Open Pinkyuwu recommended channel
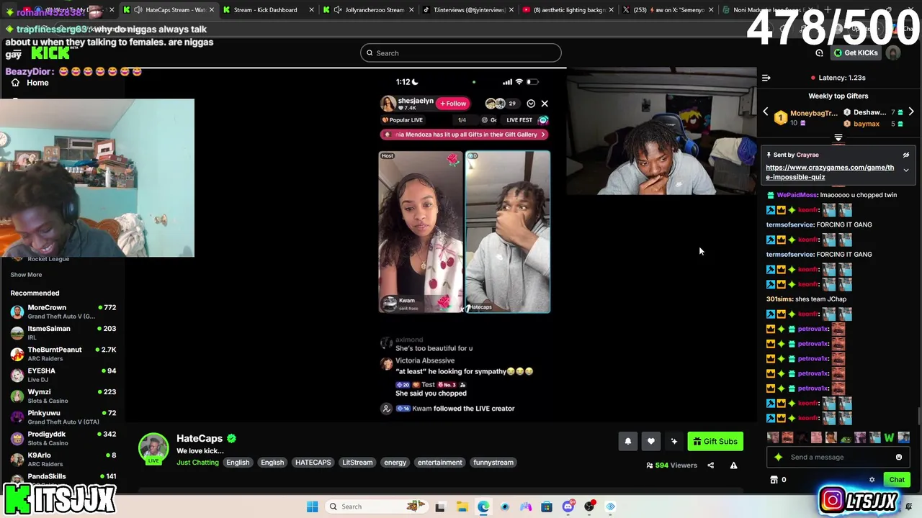Viewport: 922px width, 518px height. pos(63,417)
